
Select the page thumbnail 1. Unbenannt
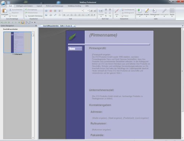point(17,42)
